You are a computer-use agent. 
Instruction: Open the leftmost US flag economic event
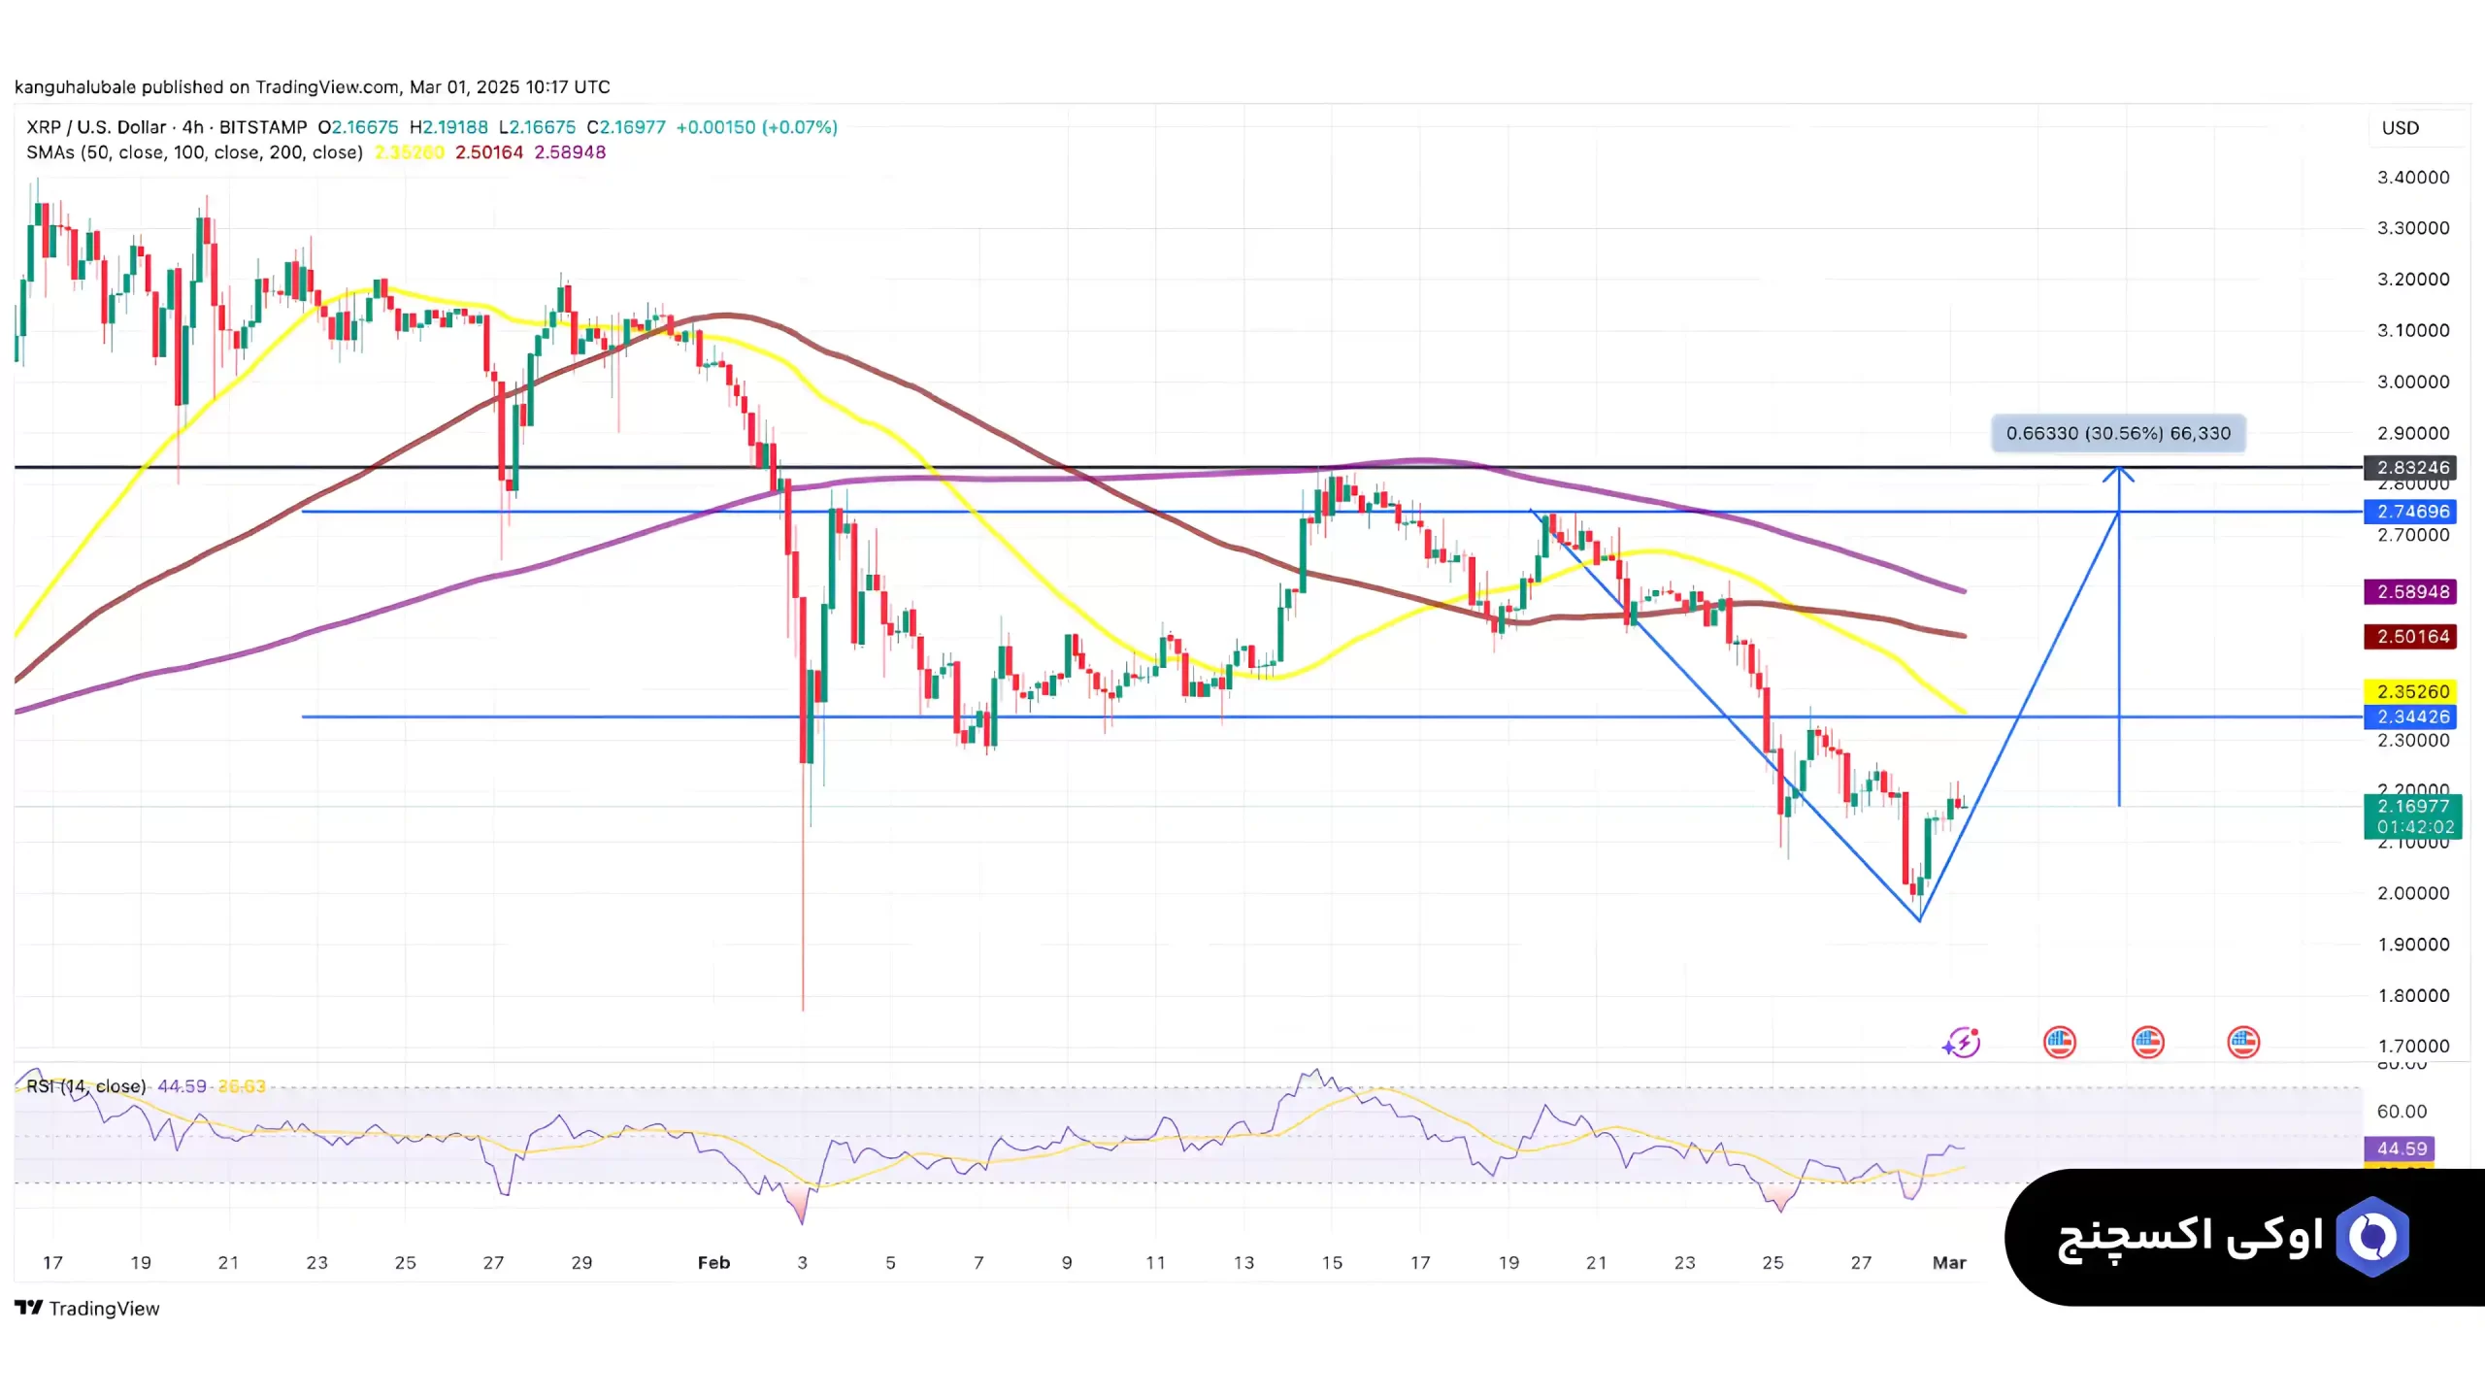2059,1043
